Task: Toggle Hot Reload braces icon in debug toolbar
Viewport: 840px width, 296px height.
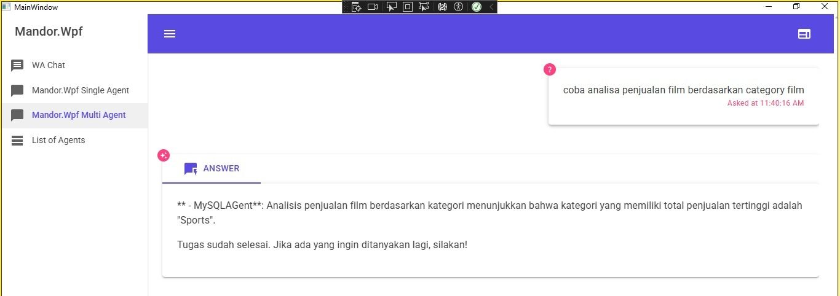Action: pyautogui.click(x=442, y=7)
